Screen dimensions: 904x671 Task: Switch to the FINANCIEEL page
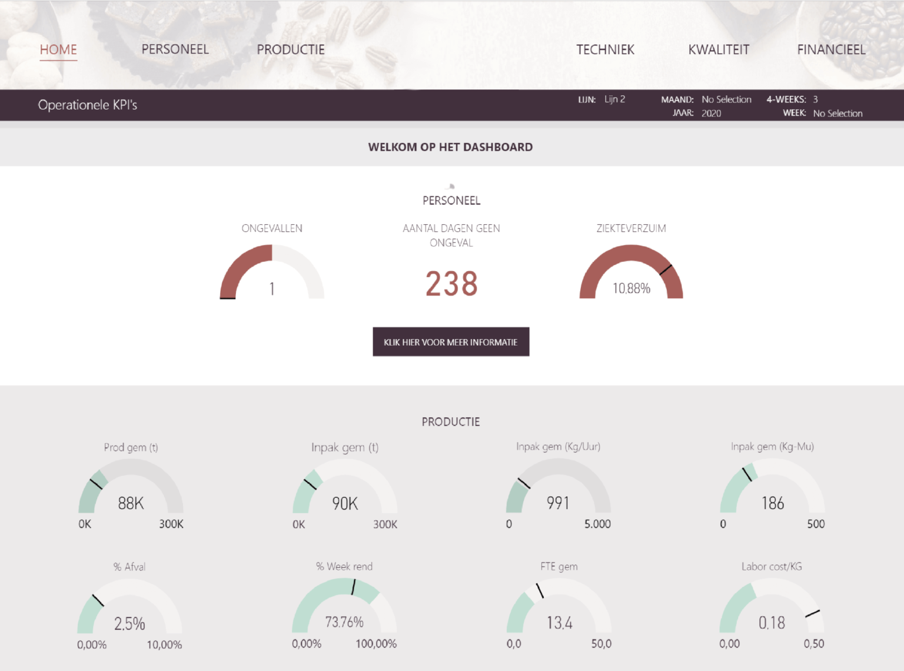tap(831, 49)
